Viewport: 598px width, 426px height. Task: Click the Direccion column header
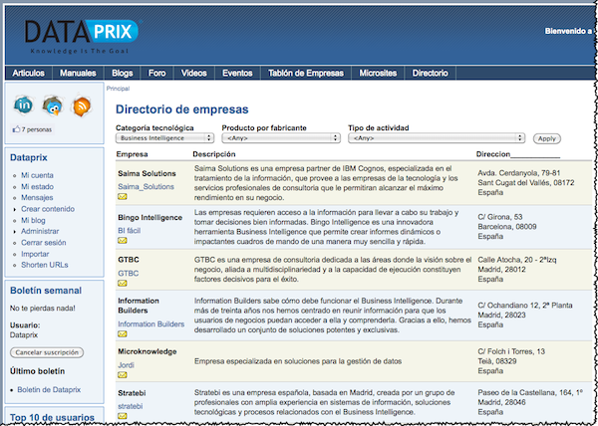pos(493,154)
